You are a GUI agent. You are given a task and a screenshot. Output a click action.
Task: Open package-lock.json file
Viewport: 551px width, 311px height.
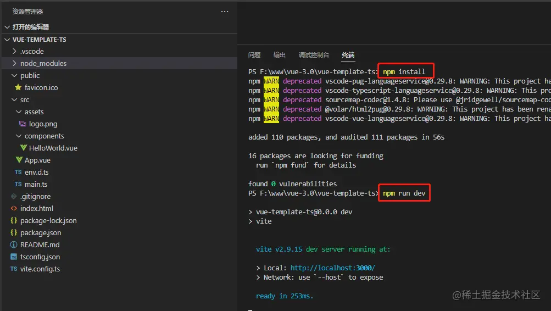click(x=48, y=221)
